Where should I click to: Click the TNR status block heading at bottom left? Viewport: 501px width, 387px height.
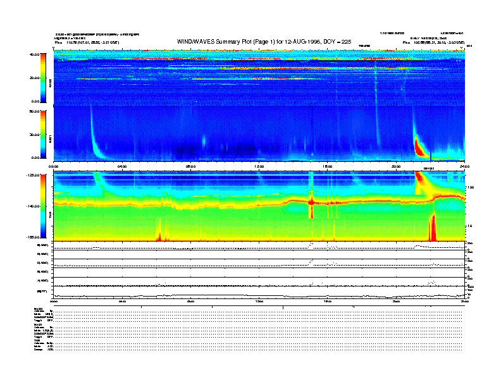pyautogui.click(x=36, y=340)
